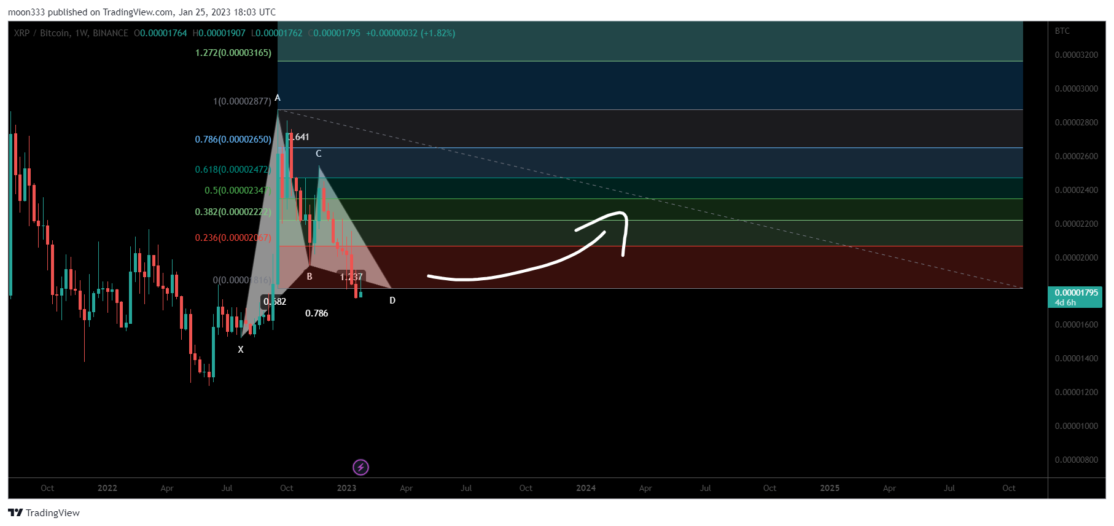Click the XRP / Bitcoin symbol title
The width and height of the screenshot is (1114, 526).
pyautogui.click(x=42, y=33)
